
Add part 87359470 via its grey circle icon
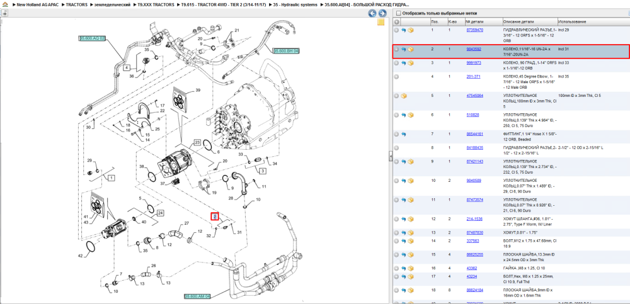point(396,30)
